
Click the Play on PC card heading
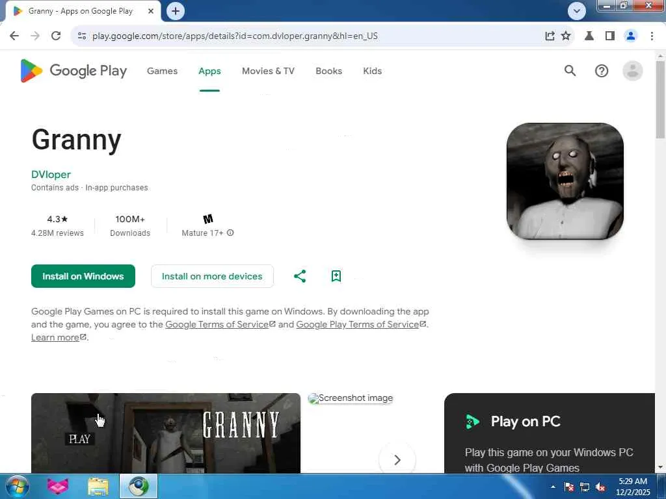pos(526,421)
